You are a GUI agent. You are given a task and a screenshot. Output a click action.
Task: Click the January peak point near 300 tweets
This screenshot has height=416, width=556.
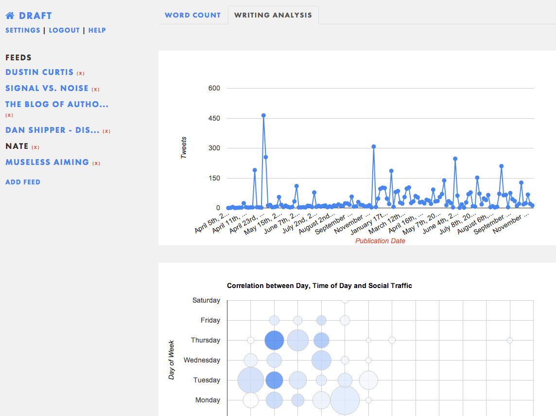click(x=373, y=146)
